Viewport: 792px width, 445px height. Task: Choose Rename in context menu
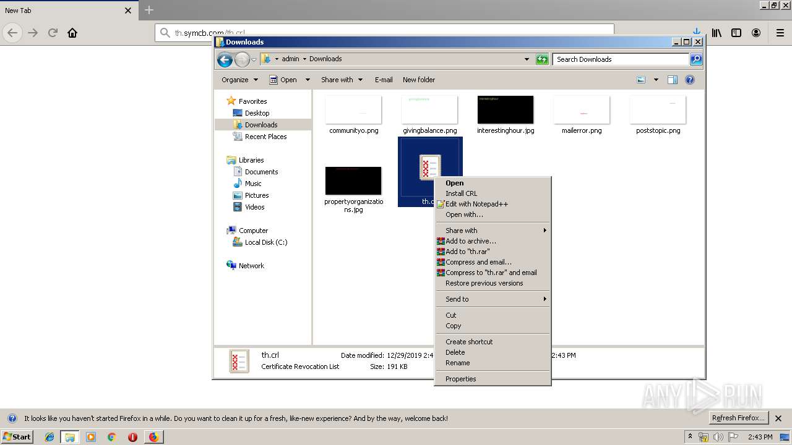493,363
